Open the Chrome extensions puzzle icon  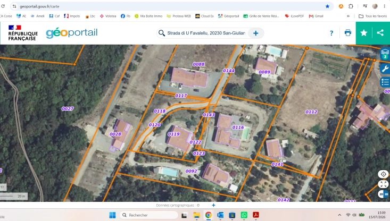[351, 6]
